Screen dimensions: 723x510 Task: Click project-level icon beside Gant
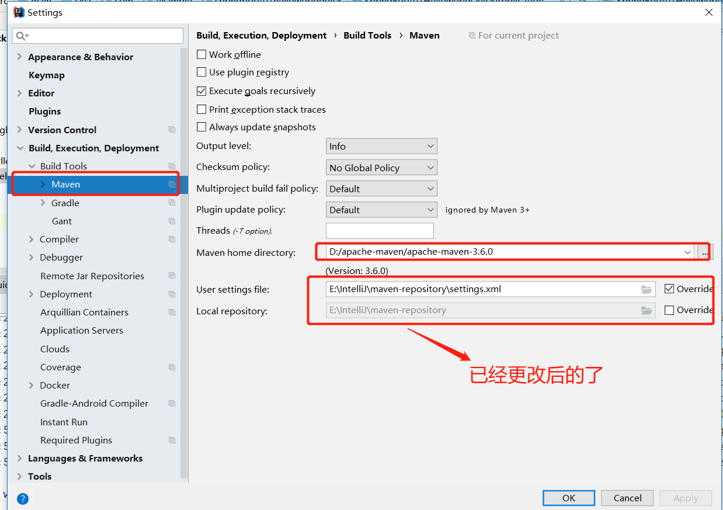tap(172, 221)
